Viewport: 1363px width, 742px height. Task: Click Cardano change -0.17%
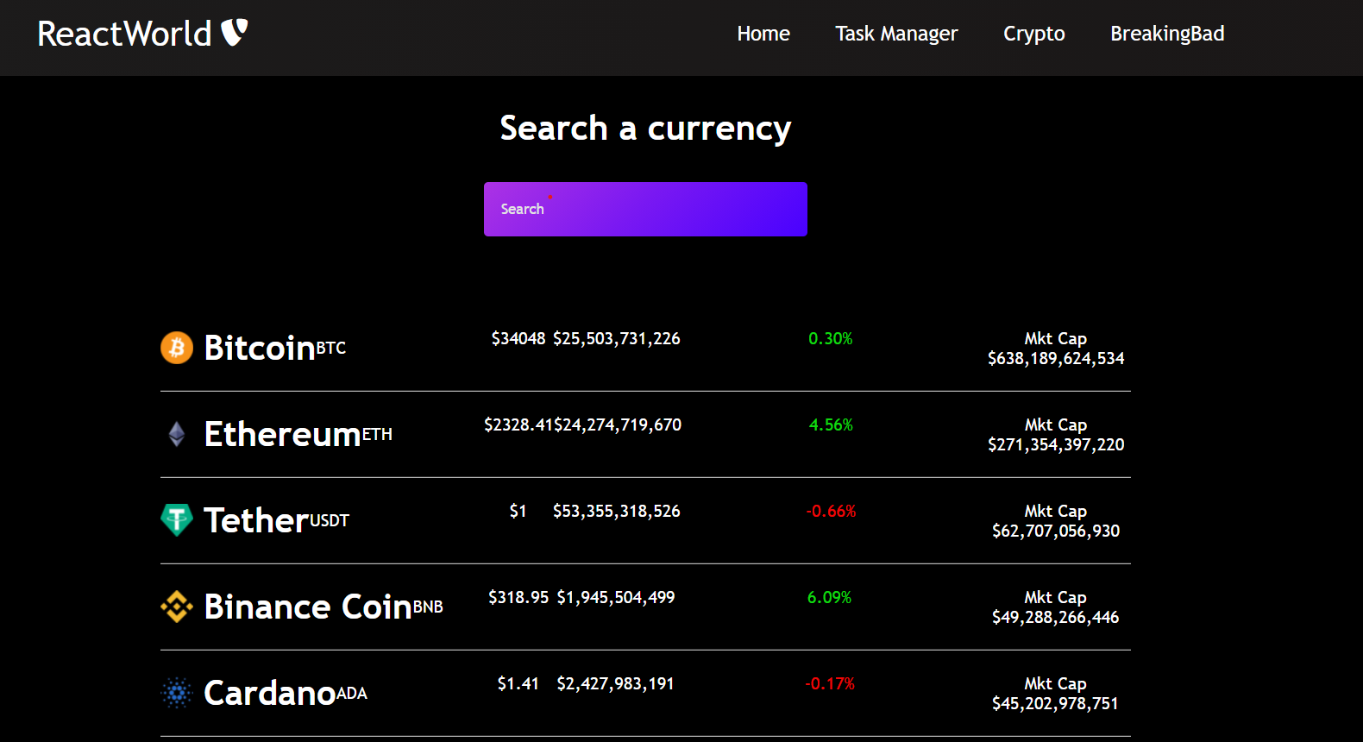(x=830, y=683)
